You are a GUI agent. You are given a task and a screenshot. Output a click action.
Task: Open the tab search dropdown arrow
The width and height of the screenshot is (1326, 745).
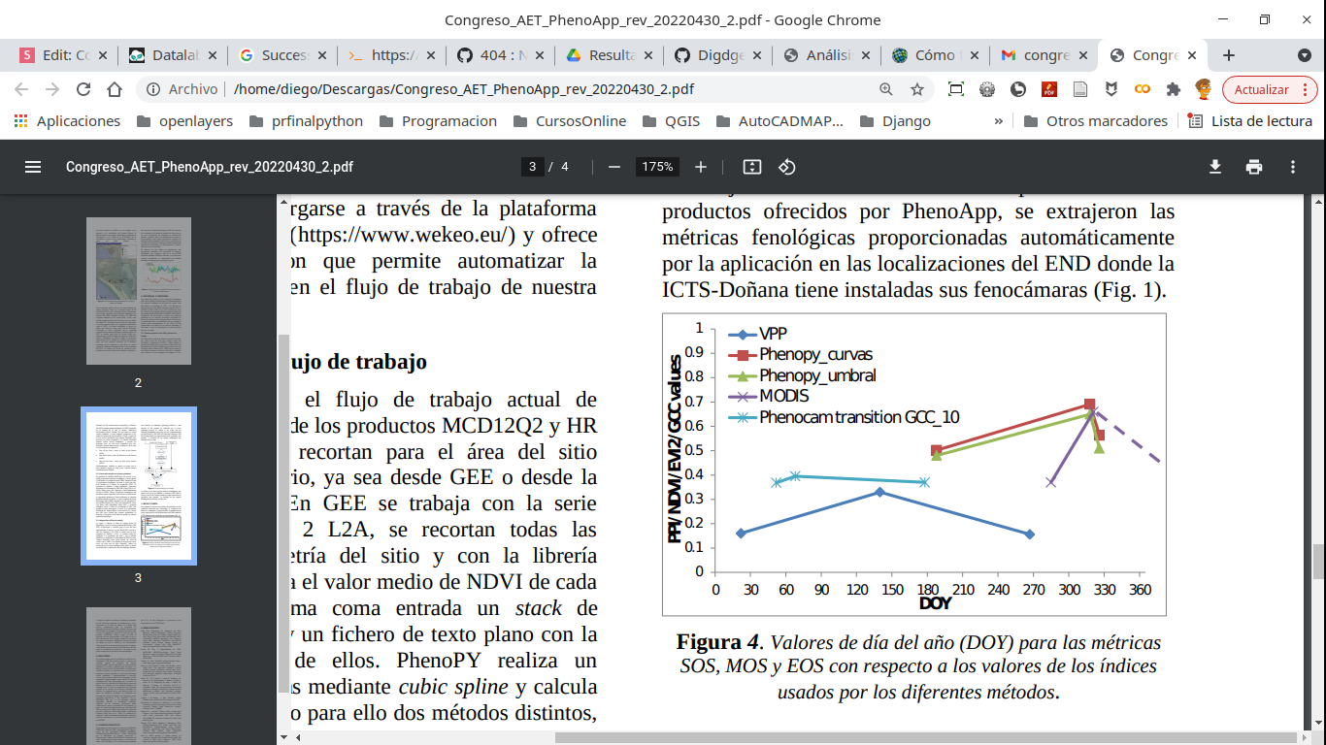[x=1305, y=55]
